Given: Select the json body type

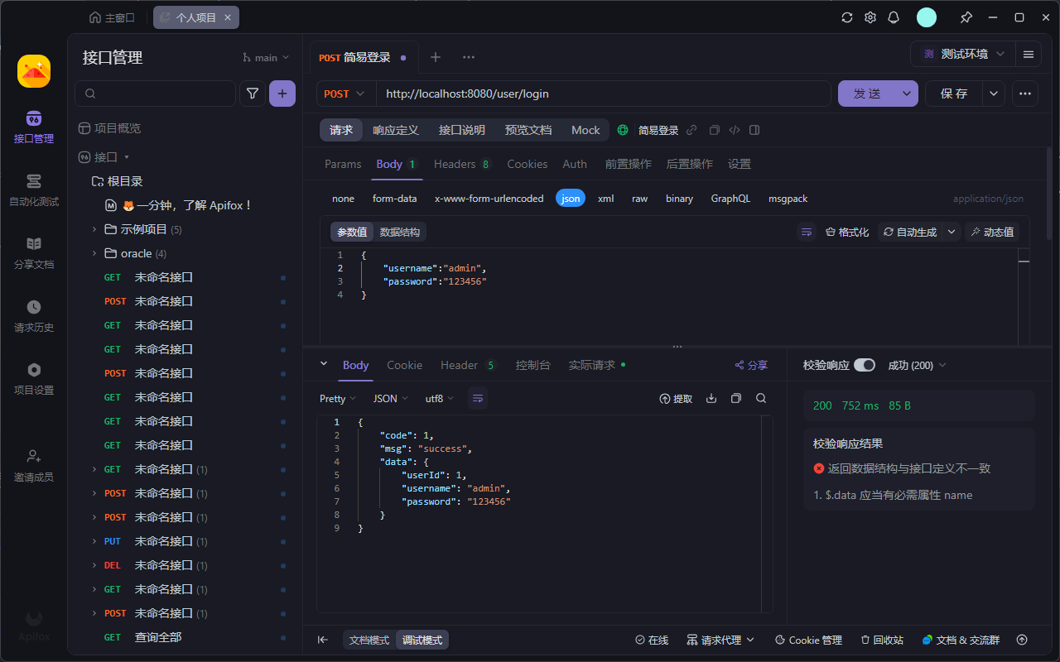Looking at the screenshot, I should pos(571,199).
